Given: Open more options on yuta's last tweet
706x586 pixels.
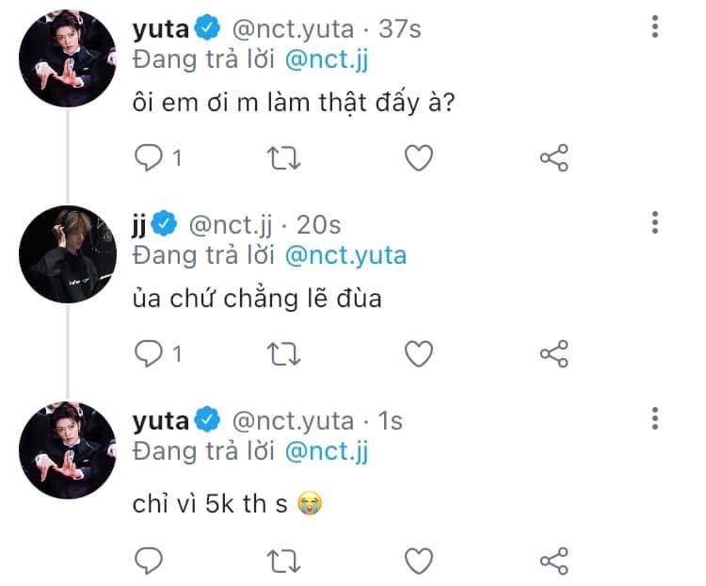Looking at the screenshot, I should [x=655, y=418].
